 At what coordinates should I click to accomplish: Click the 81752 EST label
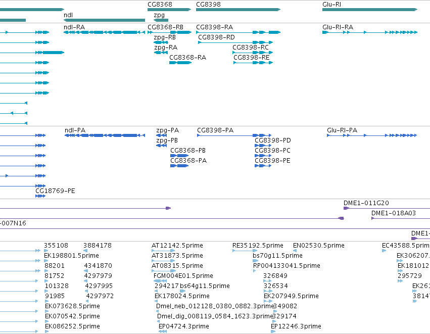[54, 276]
